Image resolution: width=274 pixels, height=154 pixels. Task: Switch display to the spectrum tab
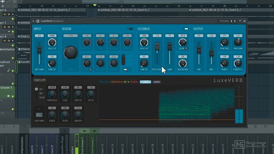pyautogui.click(x=145, y=82)
